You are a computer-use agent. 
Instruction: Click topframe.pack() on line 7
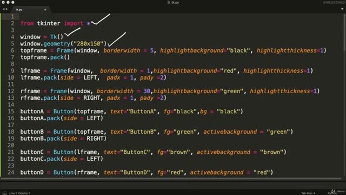[45, 57]
